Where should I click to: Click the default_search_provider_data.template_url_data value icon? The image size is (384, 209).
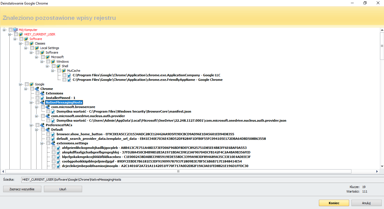pos(53,139)
